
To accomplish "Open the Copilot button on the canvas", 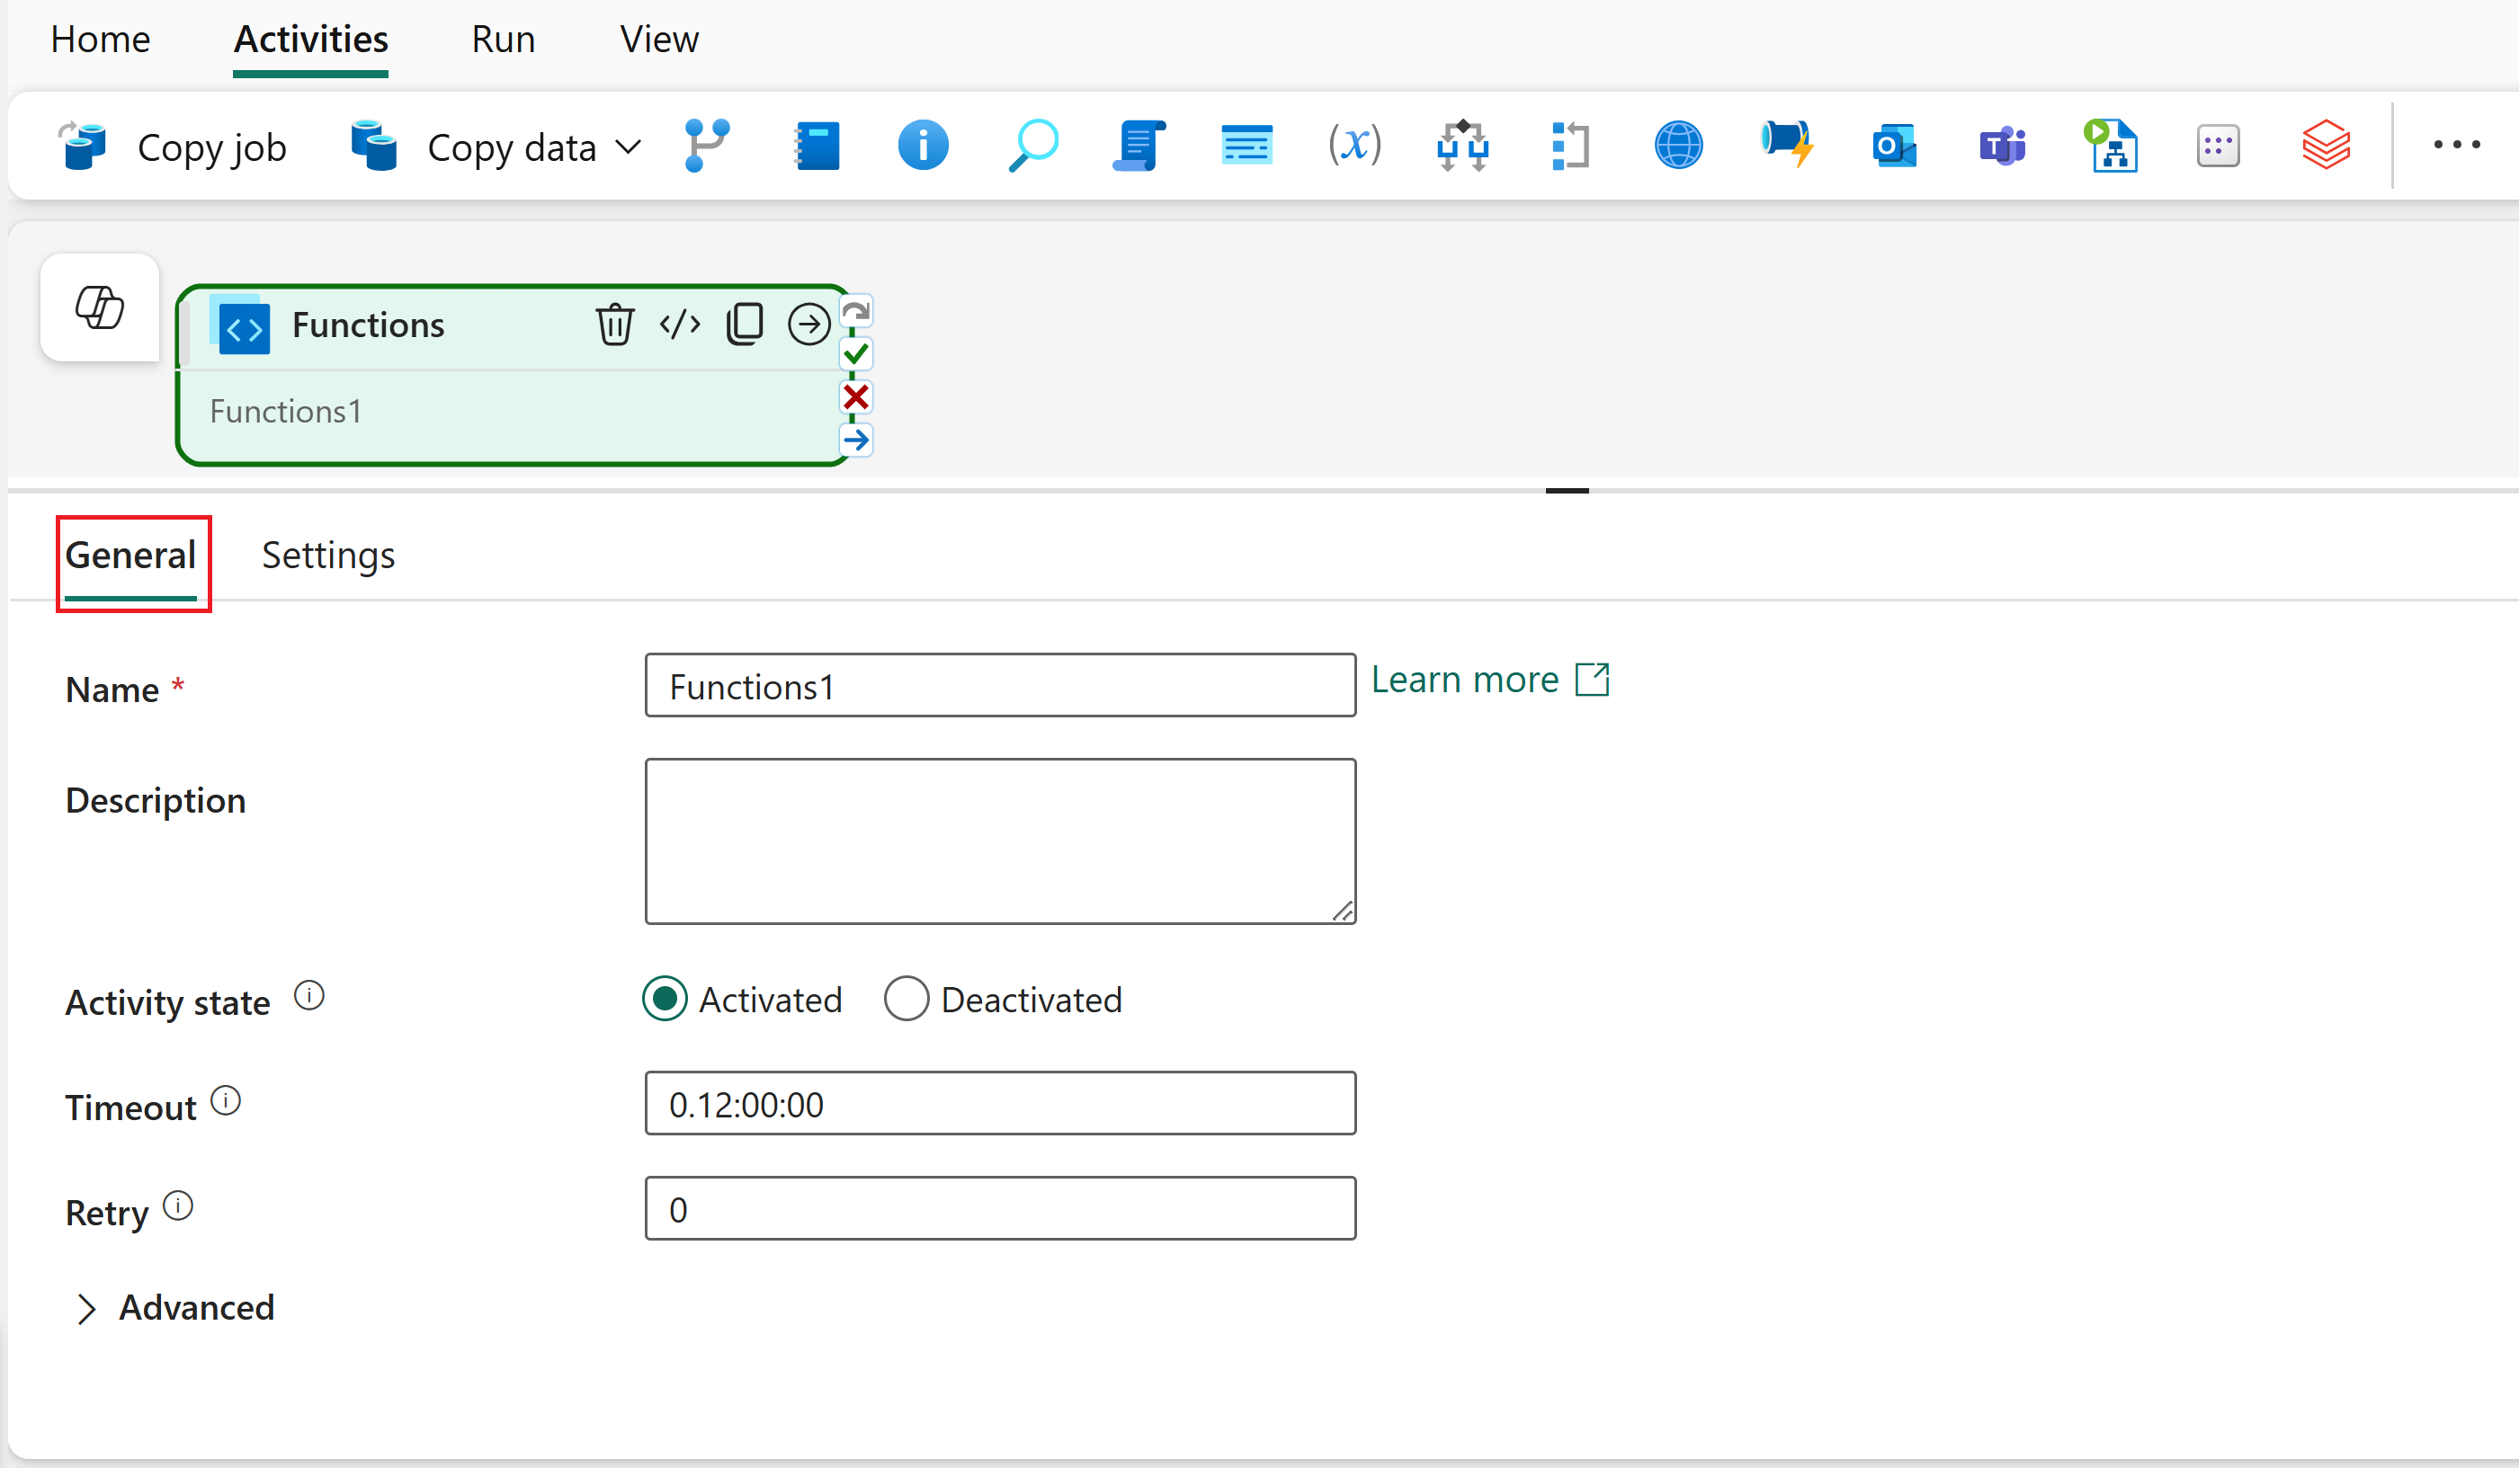I will pos(100,307).
